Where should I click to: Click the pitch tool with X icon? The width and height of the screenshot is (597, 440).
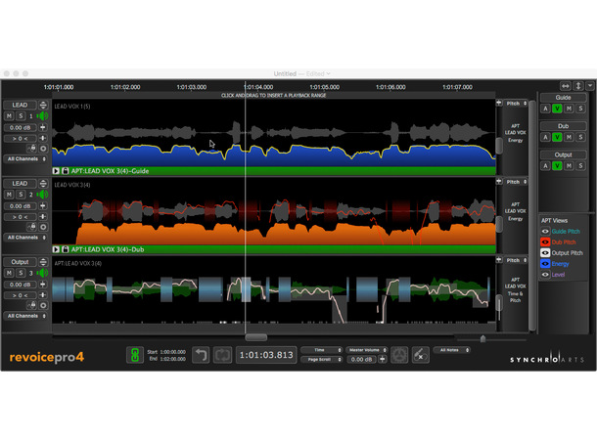click(421, 355)
